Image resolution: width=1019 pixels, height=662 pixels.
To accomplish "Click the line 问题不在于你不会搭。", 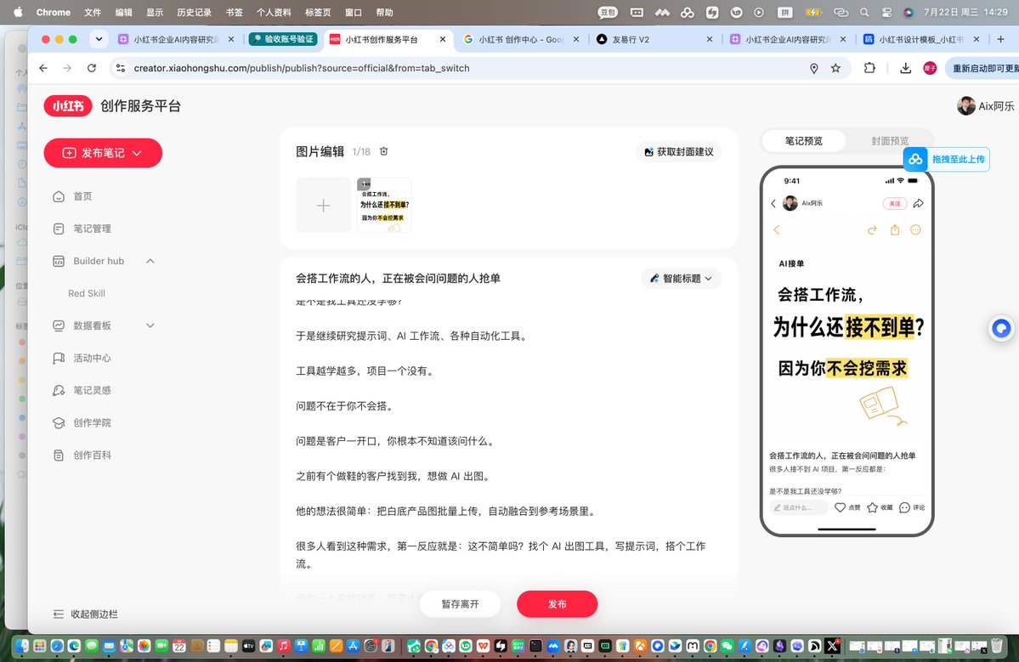I will tap(344, 406).
